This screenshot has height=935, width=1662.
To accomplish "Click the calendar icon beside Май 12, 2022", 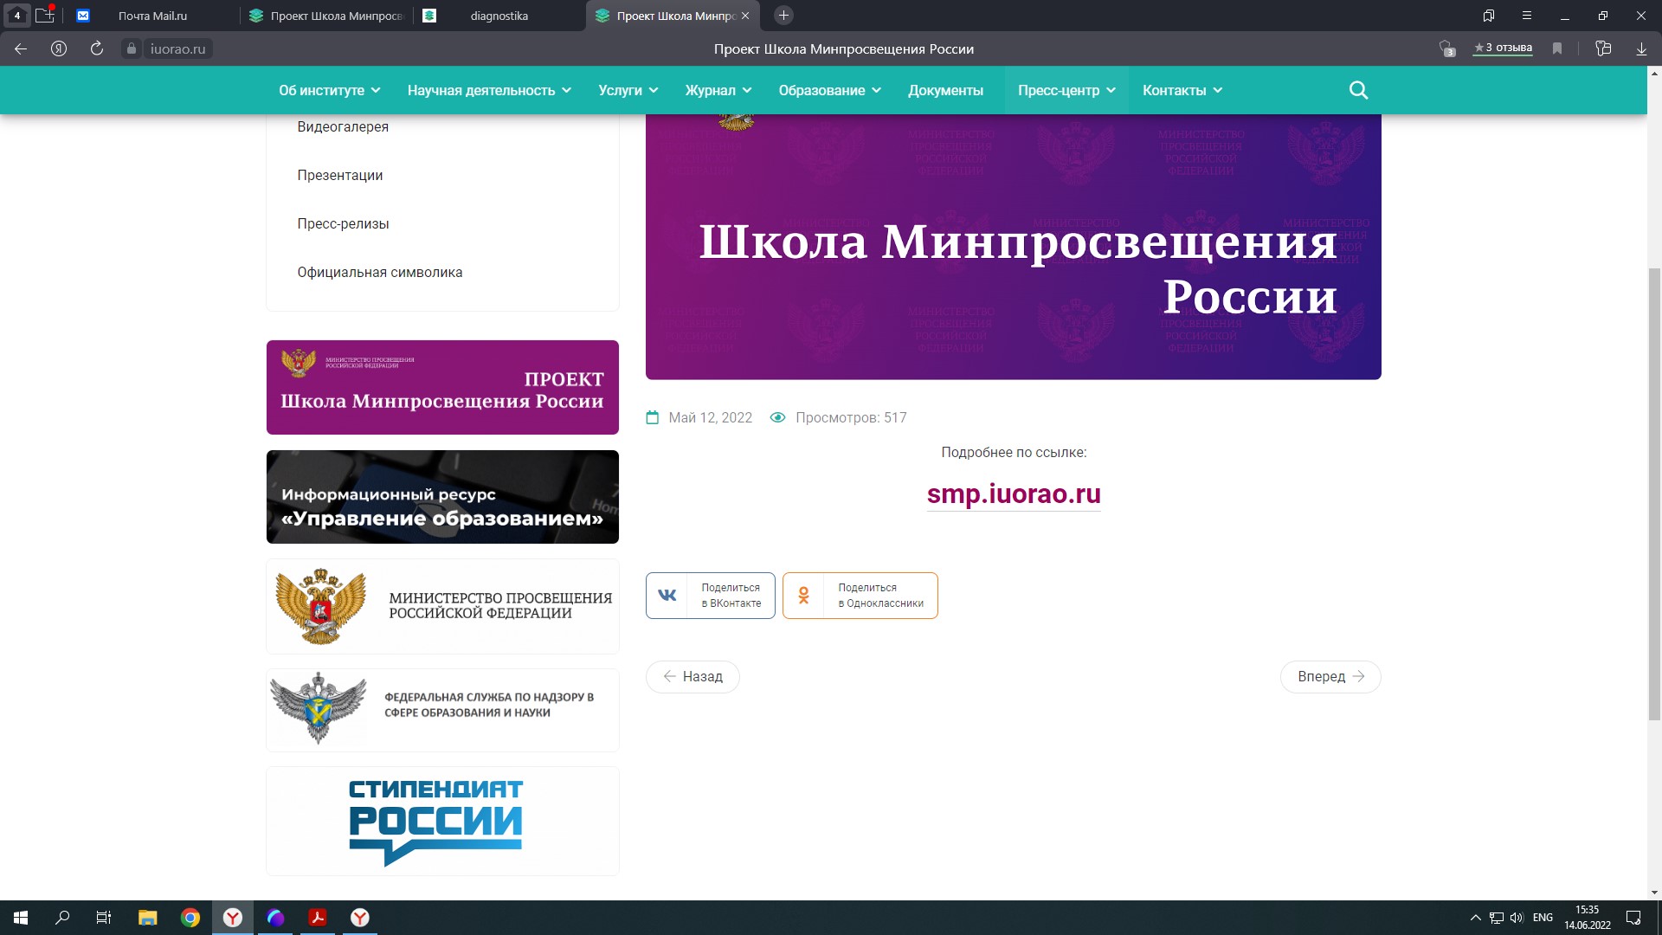I will [653, 417].
